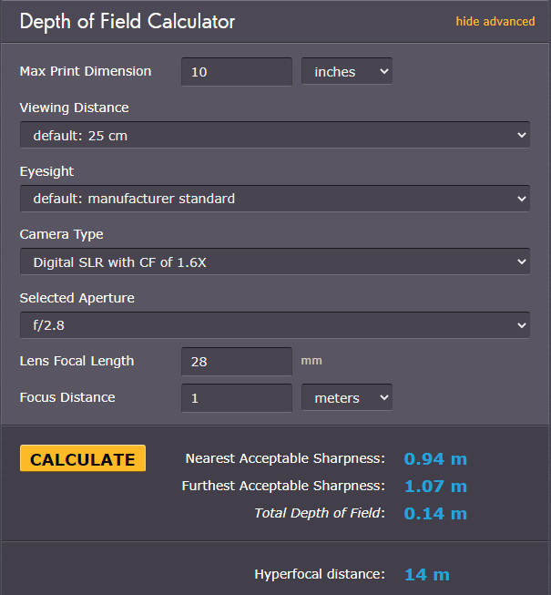551x595 pixels.
Task: Expand the Eyesight dropdown
Action: pos(275,199)
